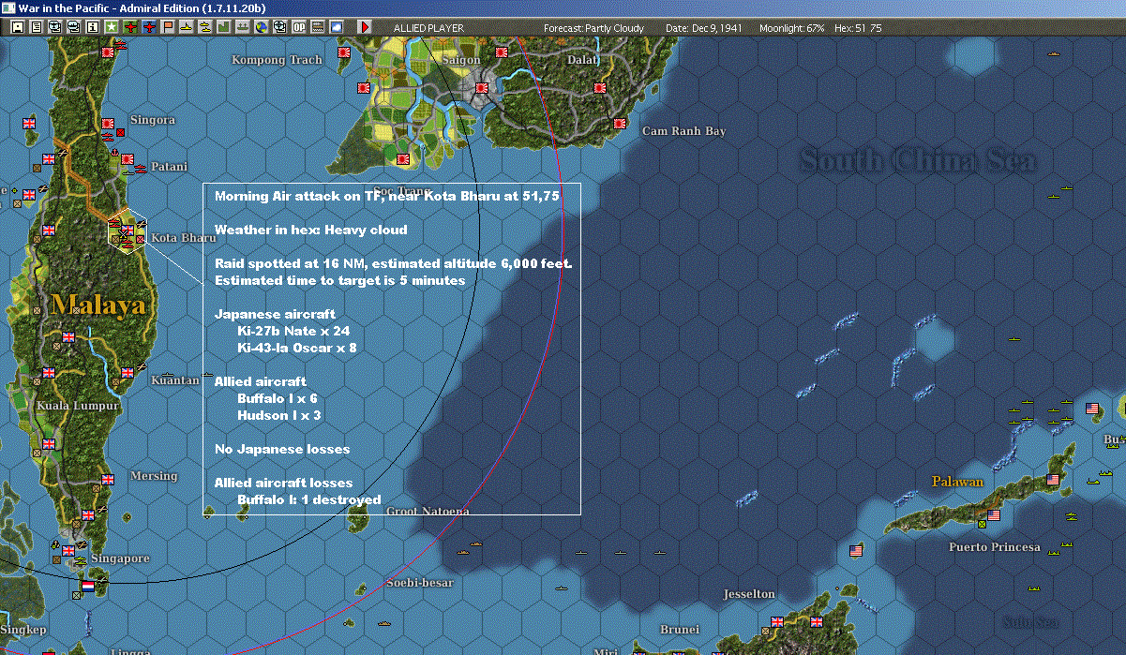Click the Date: Dec 9, 1941 text
This screenshot has width=1126, height=655.
pos(704,28)
